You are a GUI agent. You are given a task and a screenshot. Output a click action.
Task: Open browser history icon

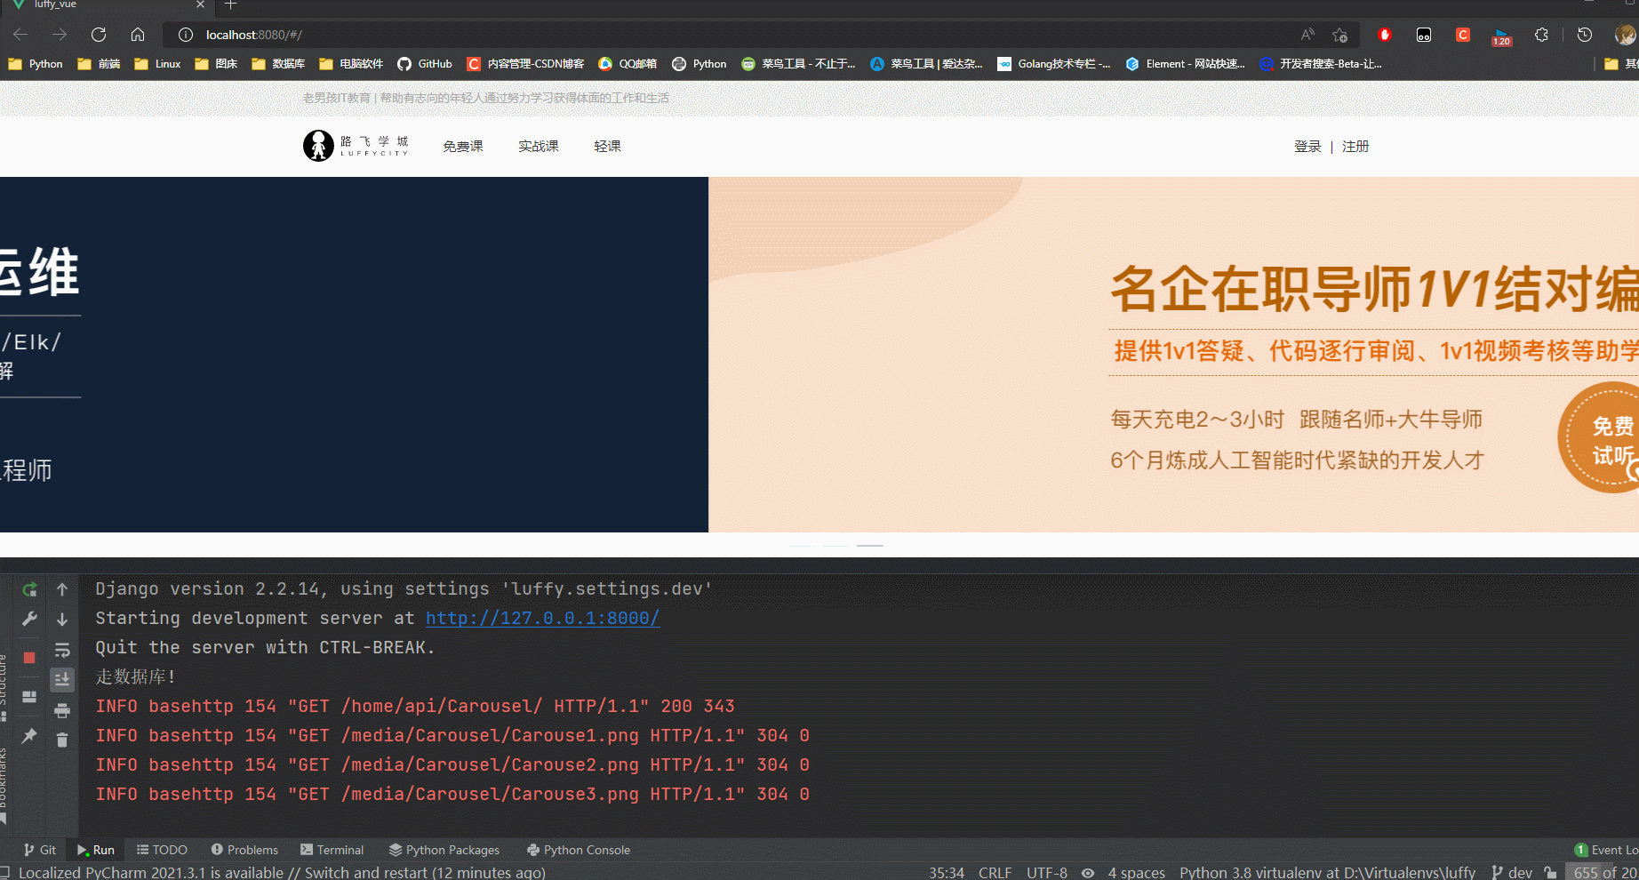[x=1584, y=35]
